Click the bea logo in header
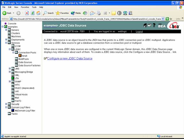 [x=174, y=26]
